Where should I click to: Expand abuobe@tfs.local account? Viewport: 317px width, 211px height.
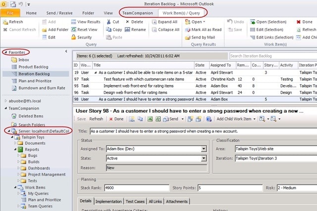[5, 101]
